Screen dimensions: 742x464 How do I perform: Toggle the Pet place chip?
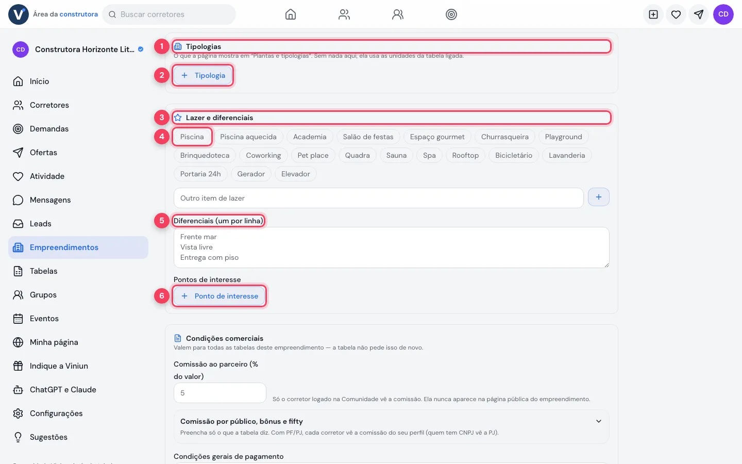click(x=313, y=155)
